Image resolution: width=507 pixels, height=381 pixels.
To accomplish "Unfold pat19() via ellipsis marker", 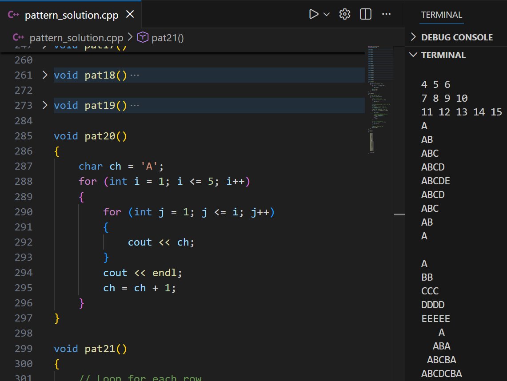I will (x=135, y=105).
